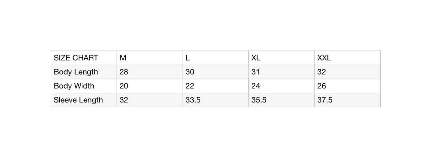Viewport: 431px width, 152px height.
Task: Click Body Length value 32 for XXL
Action: [321, 72]
